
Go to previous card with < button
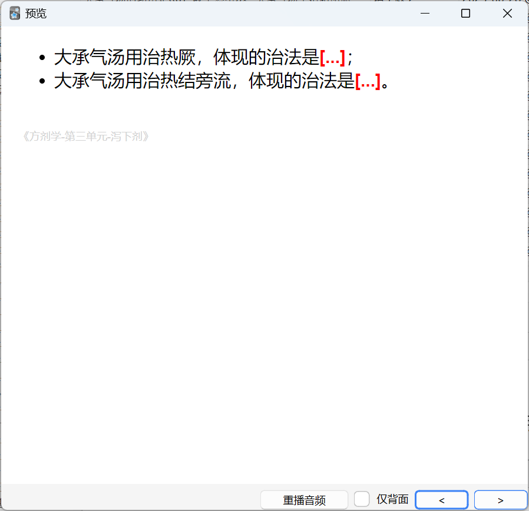coord(442,500)
